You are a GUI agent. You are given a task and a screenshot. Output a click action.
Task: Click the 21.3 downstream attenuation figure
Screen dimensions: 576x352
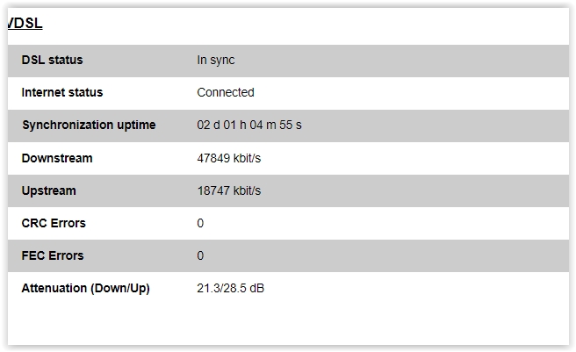pos(207,288)
